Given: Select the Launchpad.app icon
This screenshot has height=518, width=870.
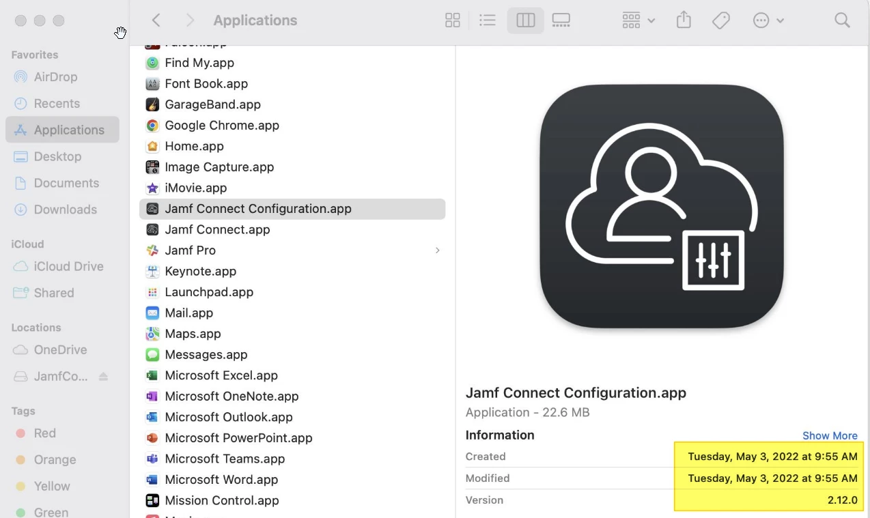Looking at the screenshot, I should tap(152, 292).
